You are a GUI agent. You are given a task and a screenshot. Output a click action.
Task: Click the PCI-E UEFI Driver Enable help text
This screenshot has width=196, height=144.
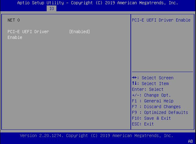coord(161,20)
